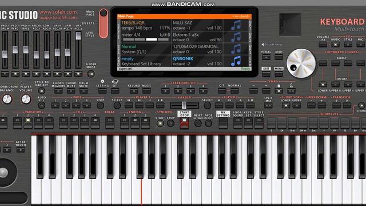The width and height of the screenshot is (366, 206).
Task: Lower Upper Octave with minus button
Action: point(311,105)
